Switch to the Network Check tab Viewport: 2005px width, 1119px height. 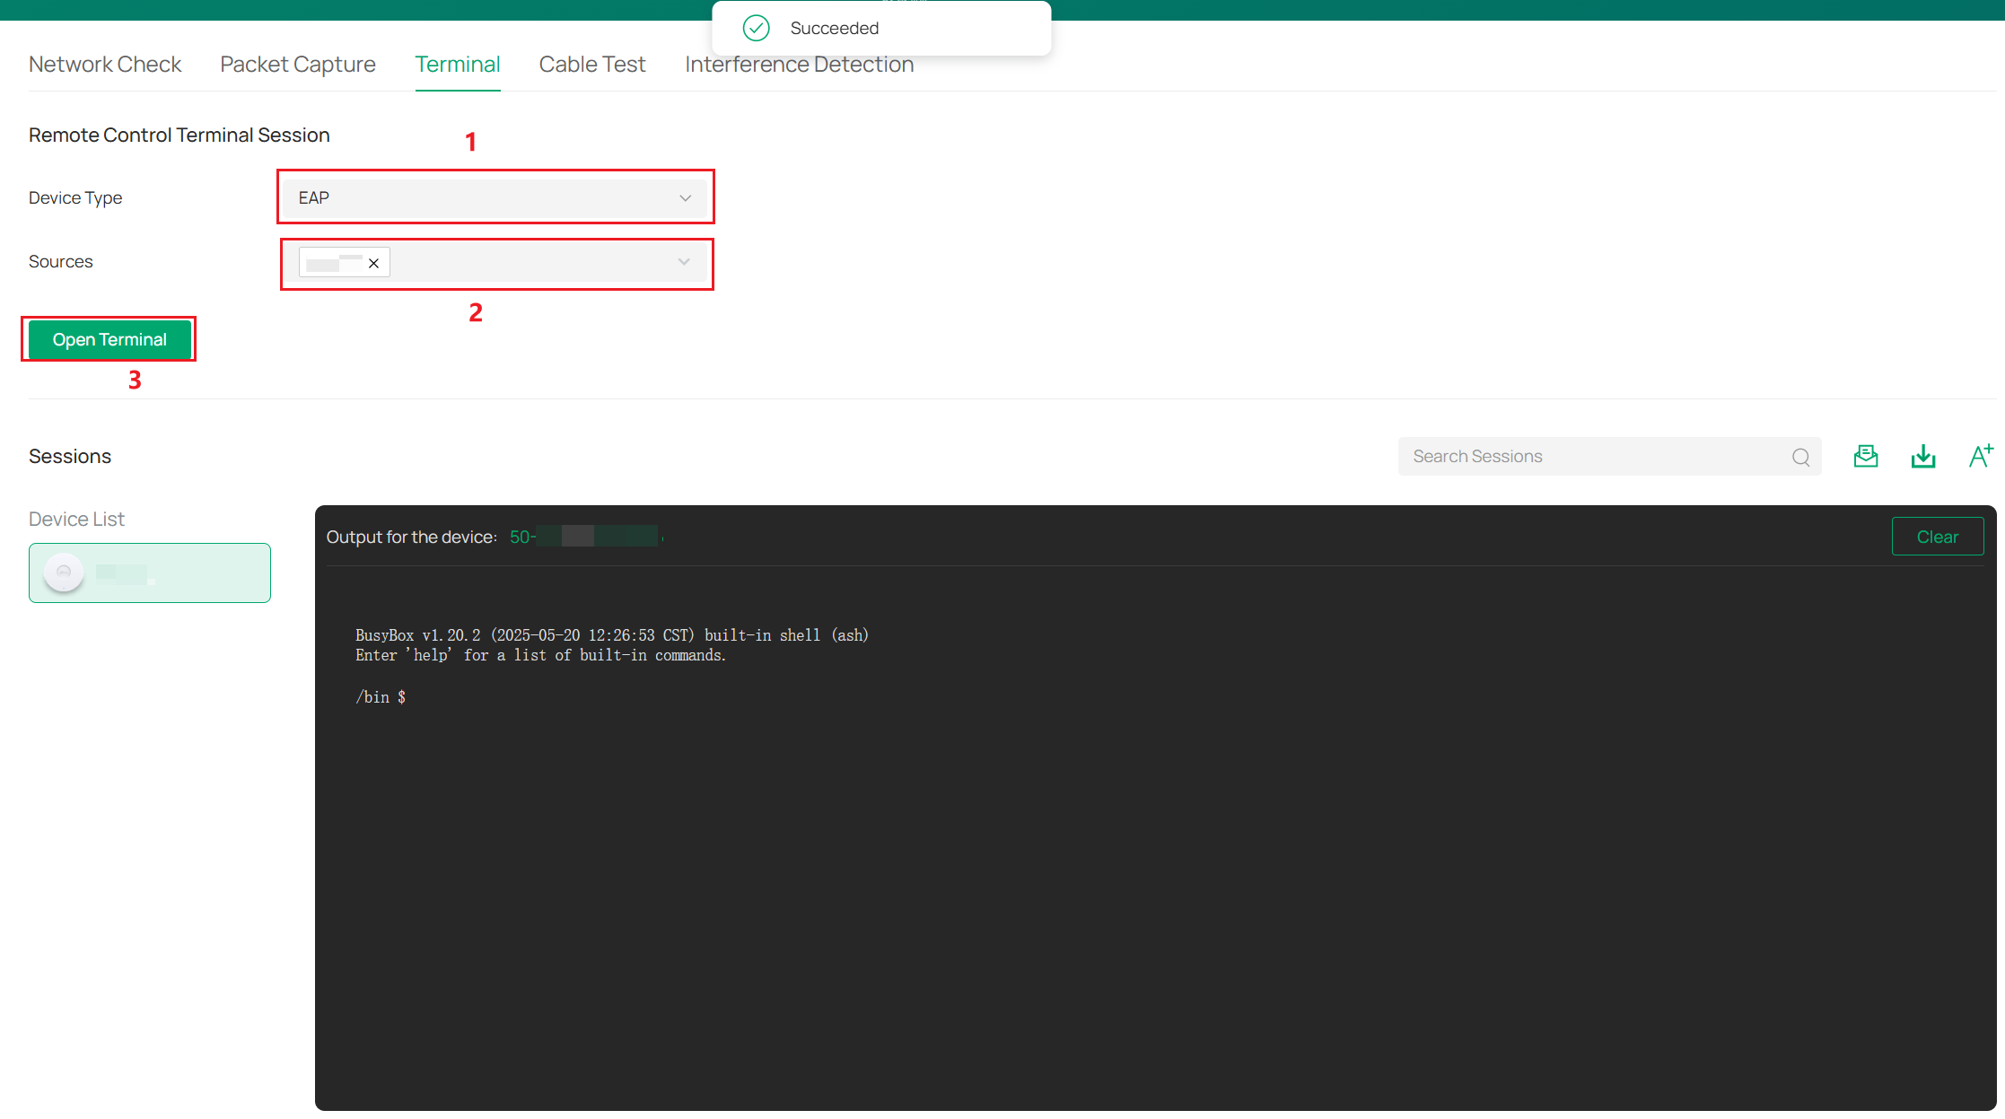[x=105, y=64]
